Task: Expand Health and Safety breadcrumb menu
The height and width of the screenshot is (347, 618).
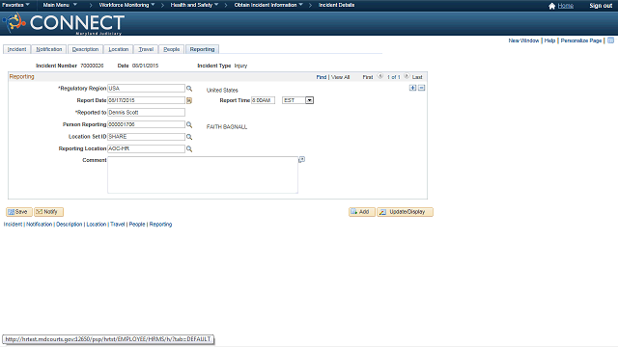Action: pos(194,5)
